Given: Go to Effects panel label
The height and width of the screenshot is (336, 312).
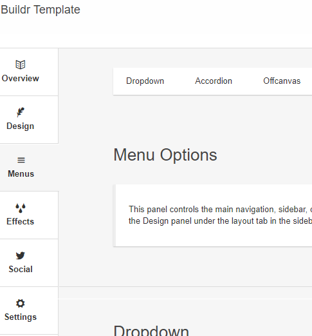Looking at the screenshot, I should 21,221.
